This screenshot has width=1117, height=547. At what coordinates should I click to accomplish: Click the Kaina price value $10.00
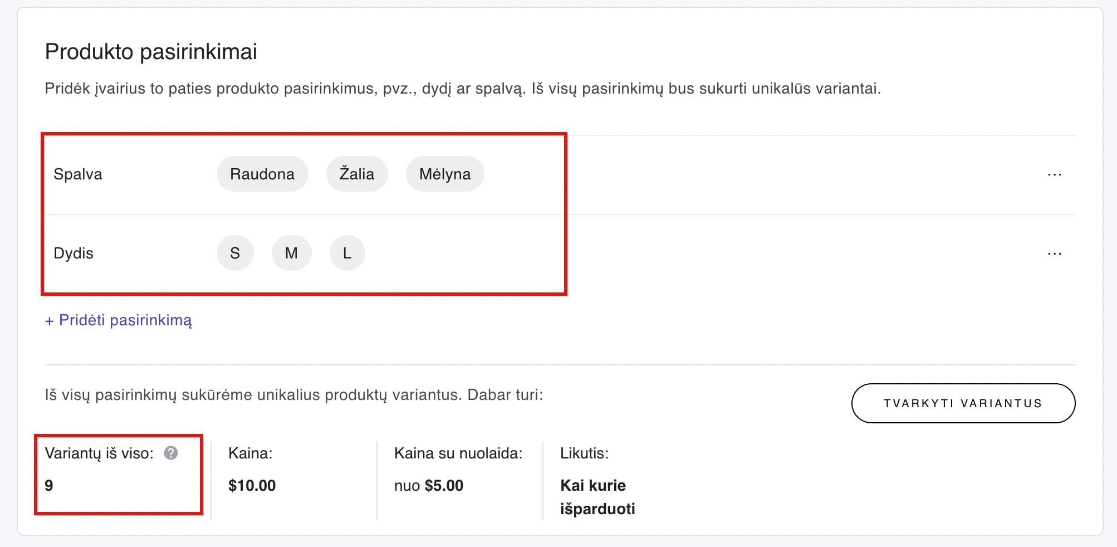(x=251, y=485)
